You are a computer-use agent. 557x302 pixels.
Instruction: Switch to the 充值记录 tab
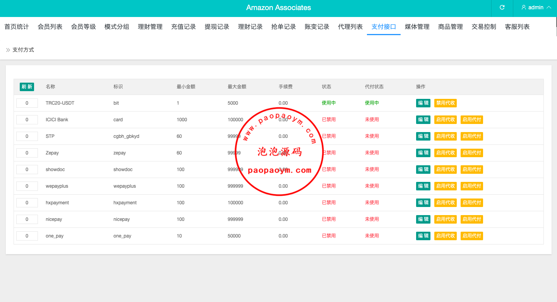click(x=183, y=27)
